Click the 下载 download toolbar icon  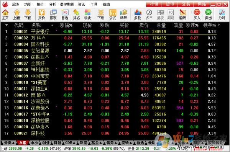tap(101, 15)
